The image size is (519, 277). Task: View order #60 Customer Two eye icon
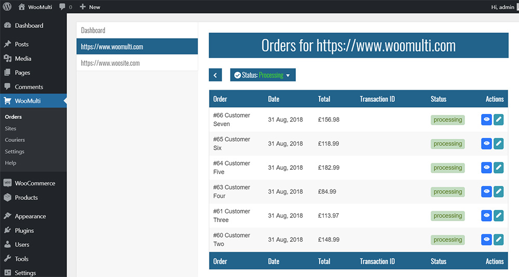pos(486,239)
